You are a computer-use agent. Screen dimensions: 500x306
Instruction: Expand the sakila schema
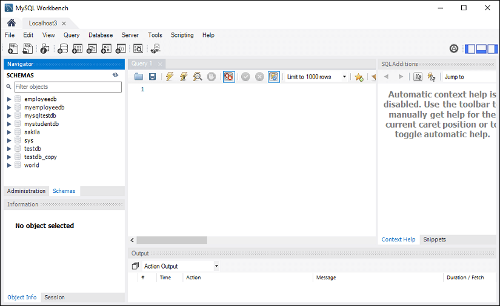click(x=9, y=132)
